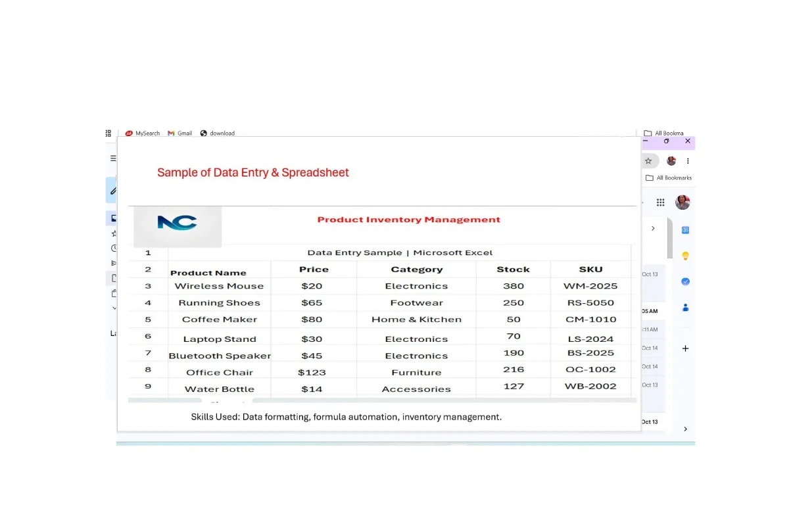
Task: Go to newer messages with the chevron arrow
Action: (653, 228)
